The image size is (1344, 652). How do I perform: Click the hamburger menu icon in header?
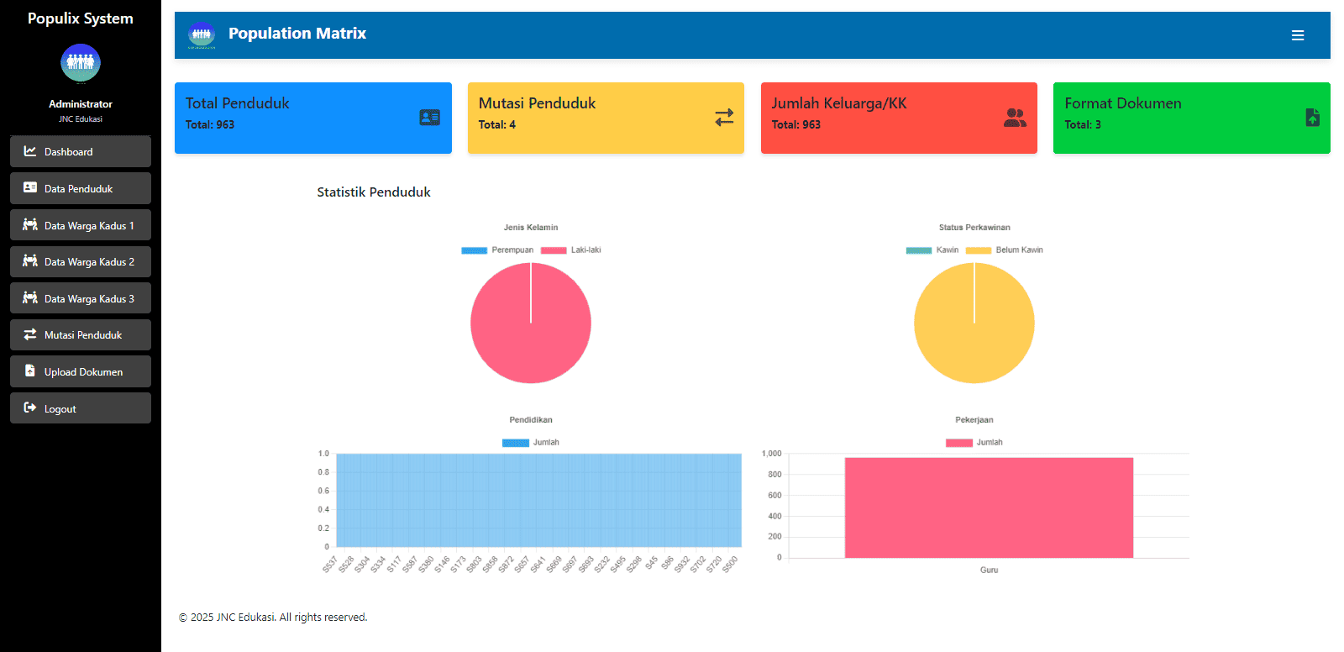click(x=1297, y=35)
